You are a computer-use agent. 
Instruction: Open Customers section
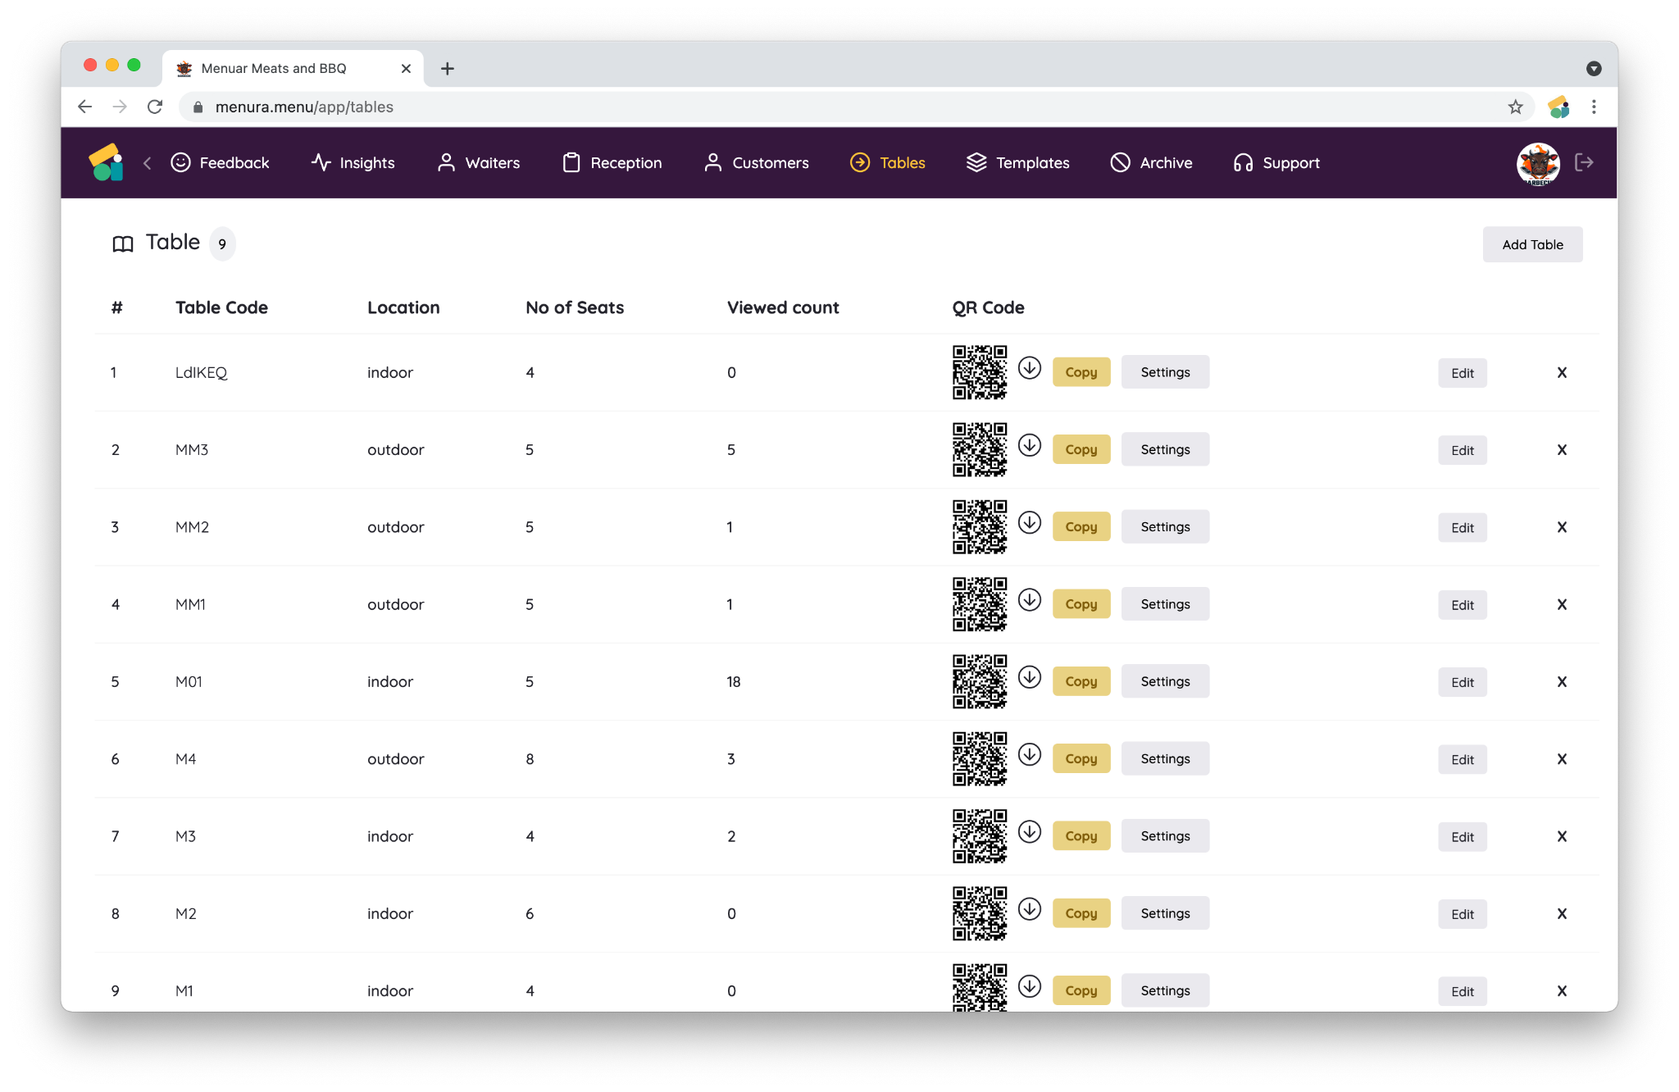tap(756, 162)
